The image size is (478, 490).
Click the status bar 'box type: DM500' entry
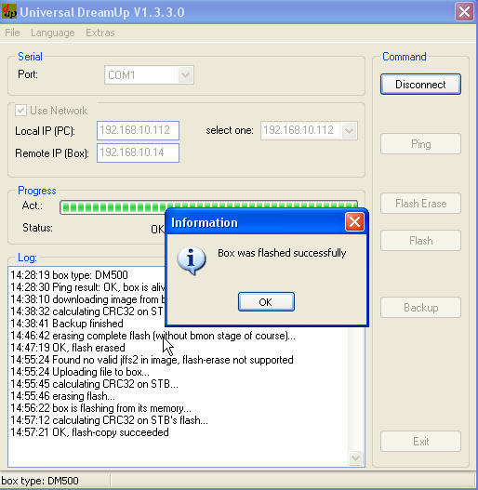[x=40, y=481]
